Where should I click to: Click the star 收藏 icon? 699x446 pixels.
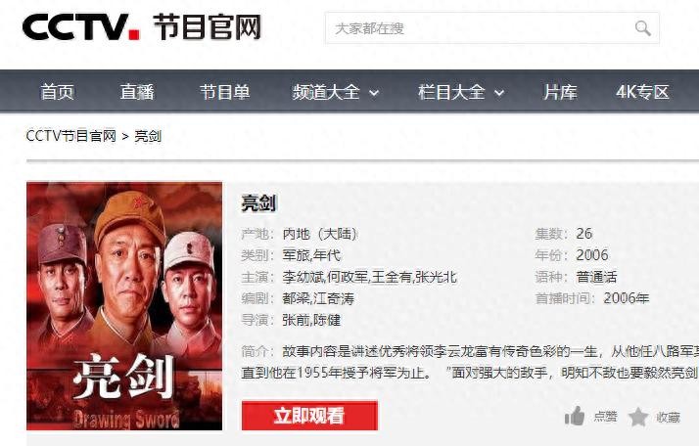tap(638, 417)
